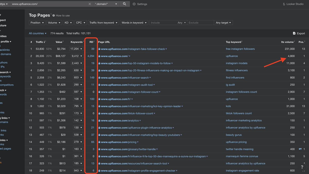Sort by the RD column header
This screenshot has height=174, width=309.
91,42
